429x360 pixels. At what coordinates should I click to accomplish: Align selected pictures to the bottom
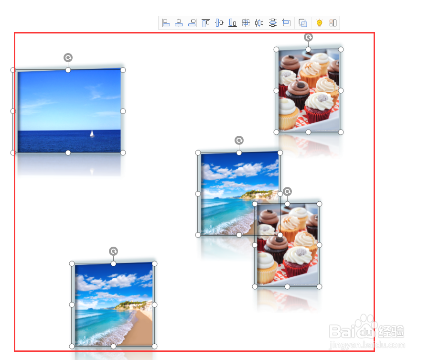click(233, 23)
